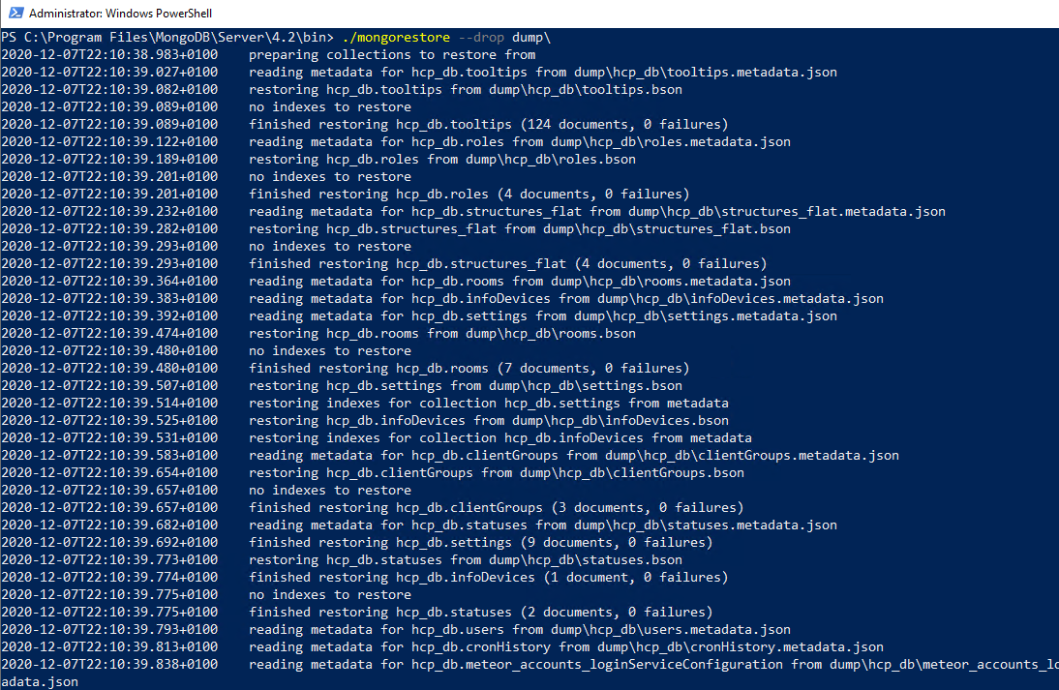Click the './mongorestore' command text
This screenshot has height=690, width=1059.
tap(396, 37)
